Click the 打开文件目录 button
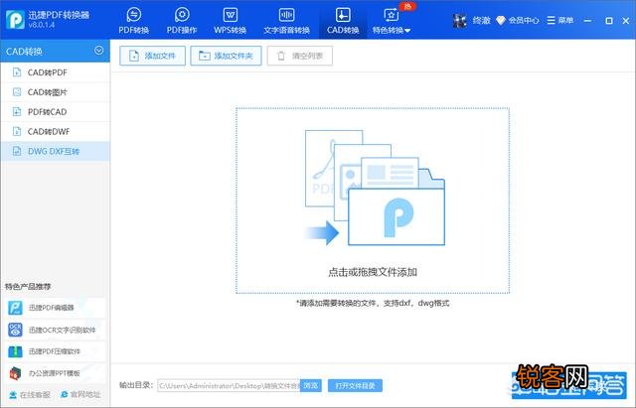This screenshot has height=408, width=636. coord(355,386)
